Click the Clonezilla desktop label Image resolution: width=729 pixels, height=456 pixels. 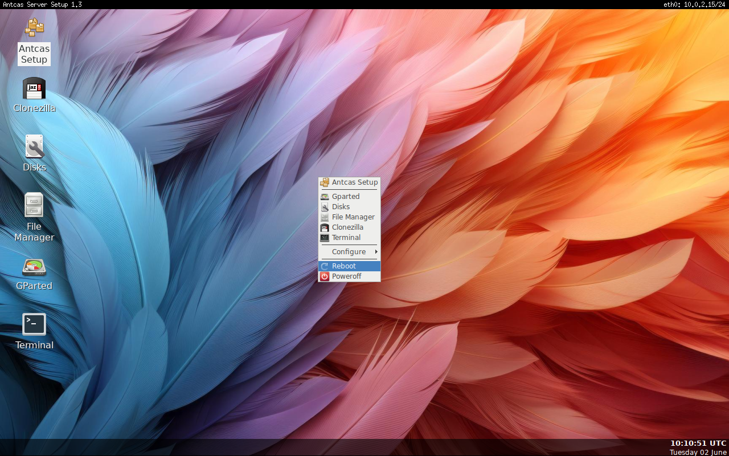point(34,108)
